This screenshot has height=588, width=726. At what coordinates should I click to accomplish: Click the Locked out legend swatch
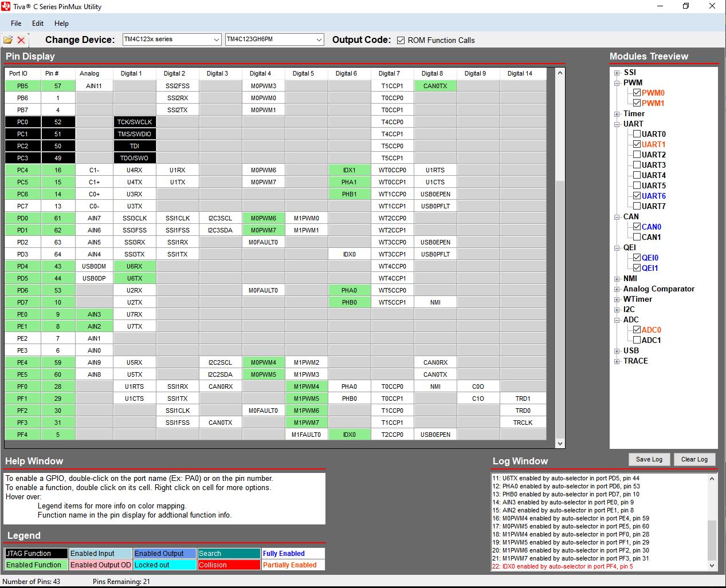tap(164, 565)
